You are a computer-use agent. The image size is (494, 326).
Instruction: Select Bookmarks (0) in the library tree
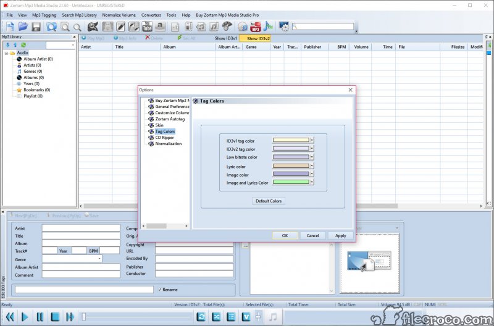tap(37, 90)
